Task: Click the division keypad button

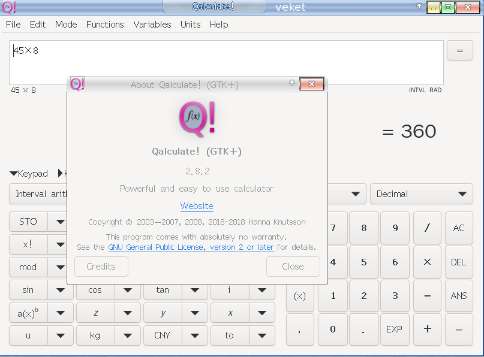Action: click(x=427, y=228)
